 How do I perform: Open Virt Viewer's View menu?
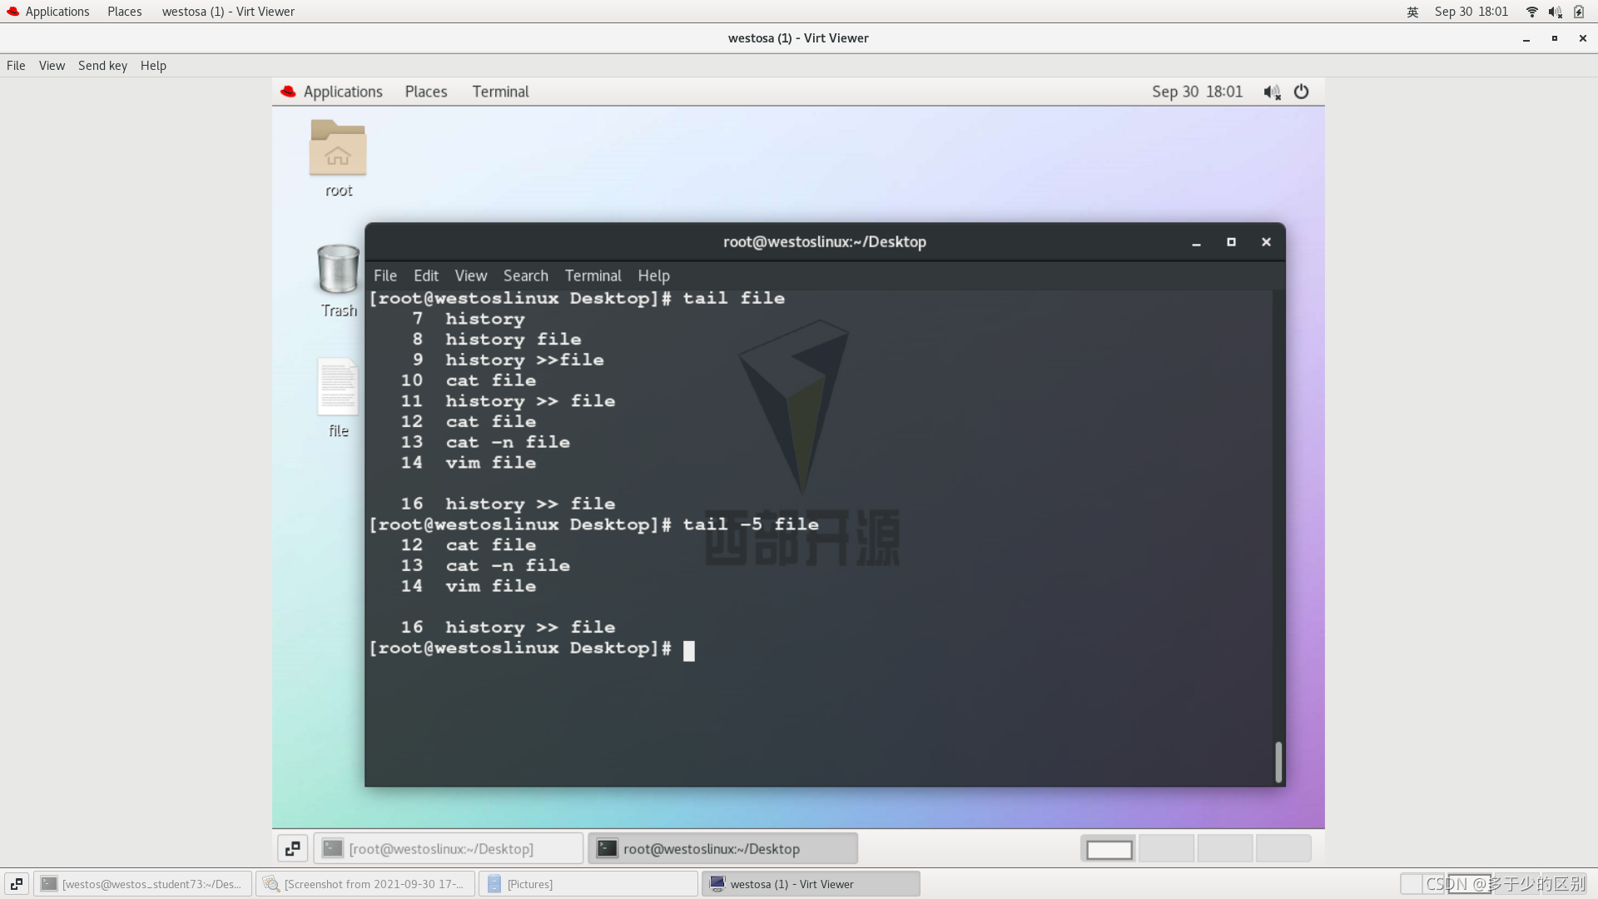[52, 66]
